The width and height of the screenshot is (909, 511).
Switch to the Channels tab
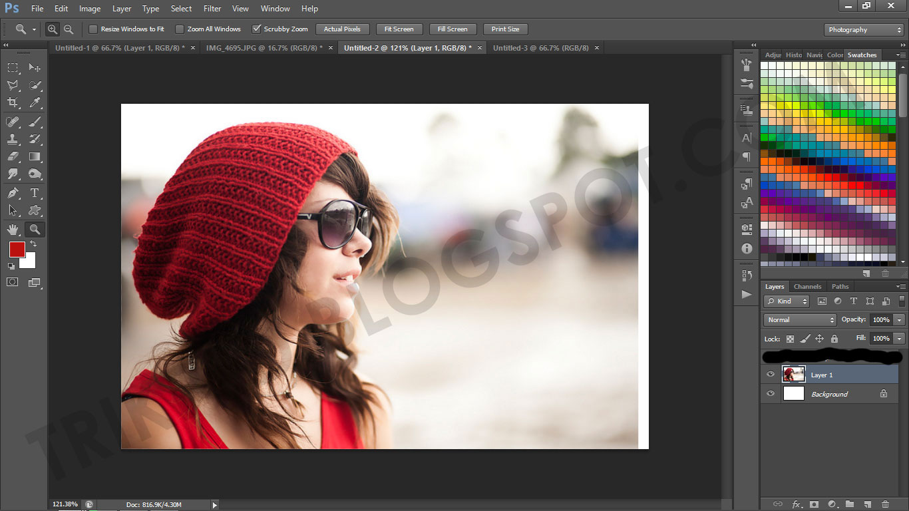pyautogui.click(x=807, y=287)
